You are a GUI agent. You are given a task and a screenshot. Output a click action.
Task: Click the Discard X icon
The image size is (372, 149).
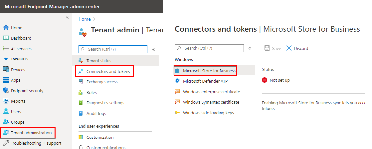tap(289, 48)
